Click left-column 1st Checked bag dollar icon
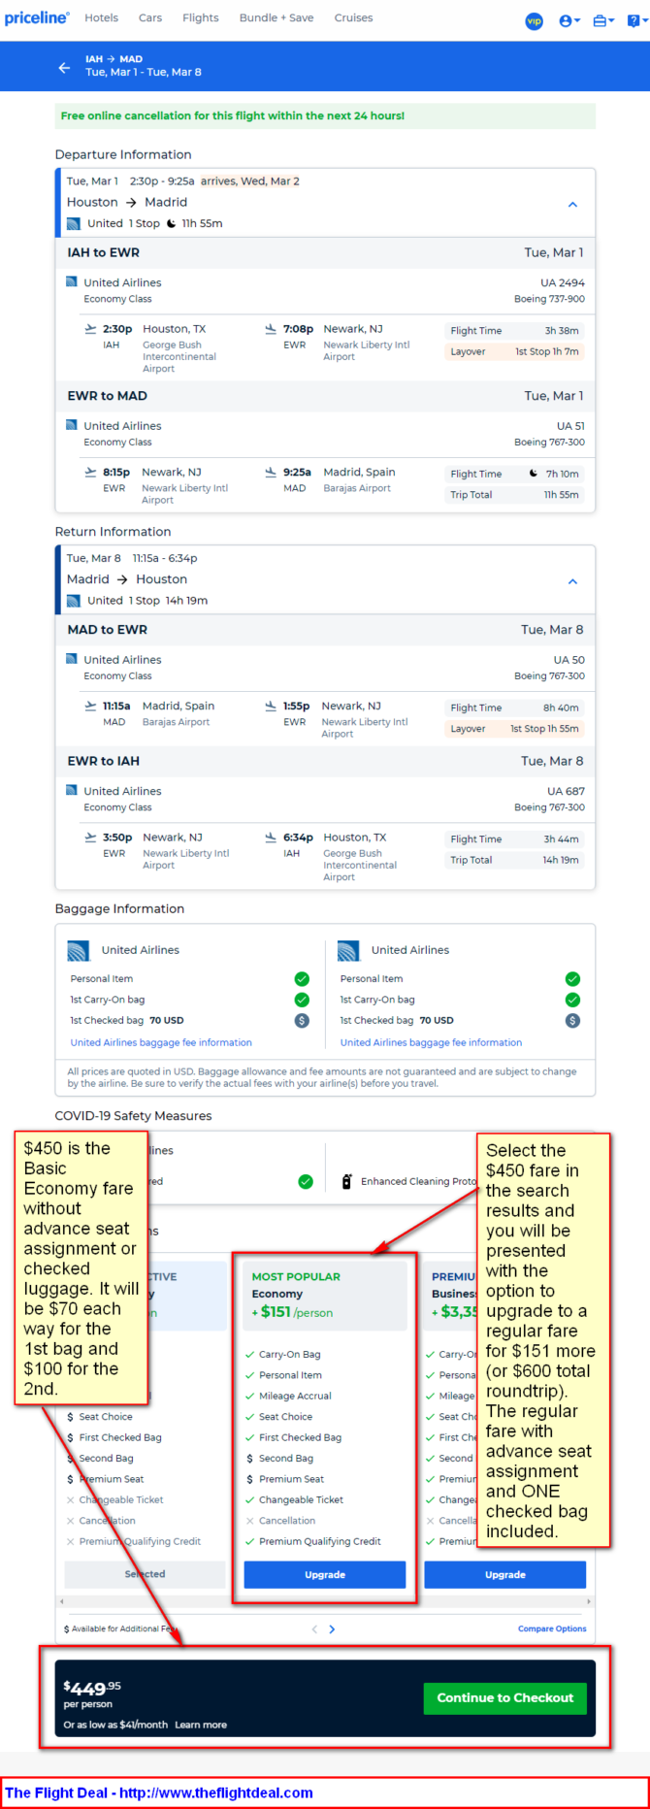Viewport: 650px width, 1809px height. click(x=302, y=1020)
